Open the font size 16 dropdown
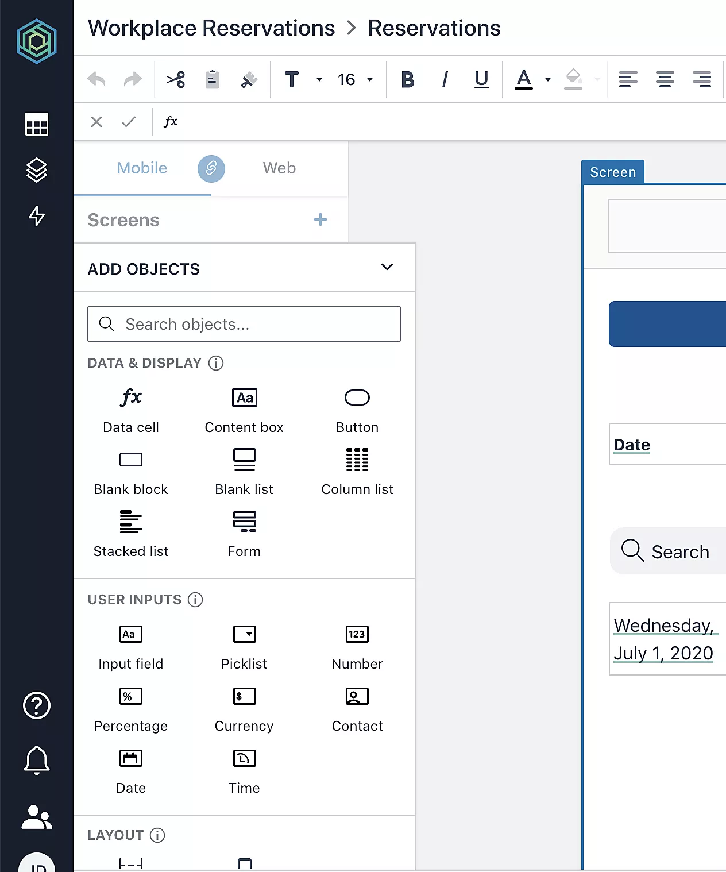 [x=355, y=79]
